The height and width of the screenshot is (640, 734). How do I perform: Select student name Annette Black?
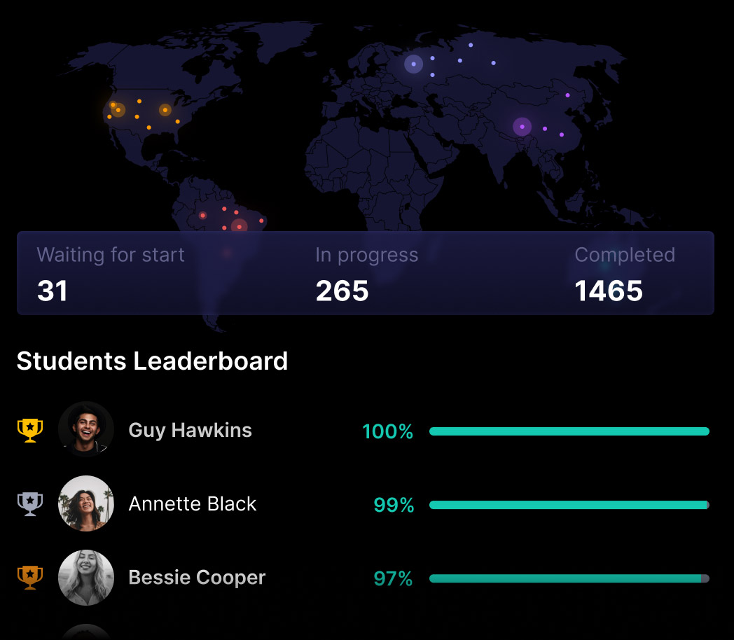click(x=193, y=504)
